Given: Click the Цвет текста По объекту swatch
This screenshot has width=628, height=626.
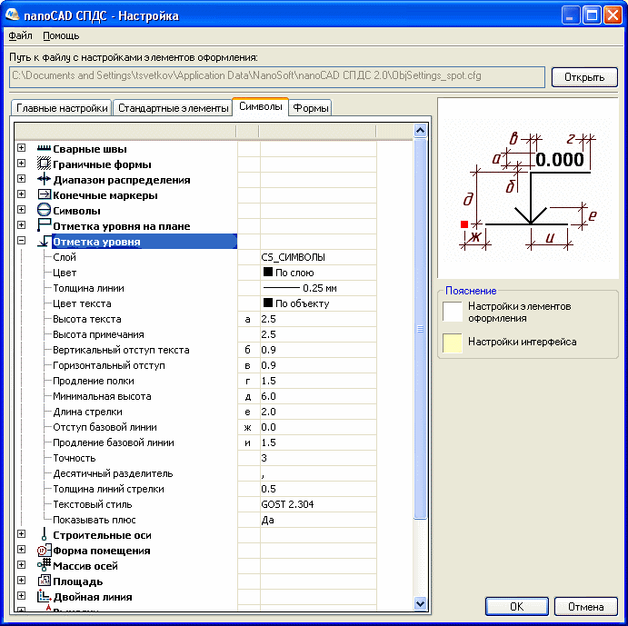Looking at the screenshot, I should (268, 303).
